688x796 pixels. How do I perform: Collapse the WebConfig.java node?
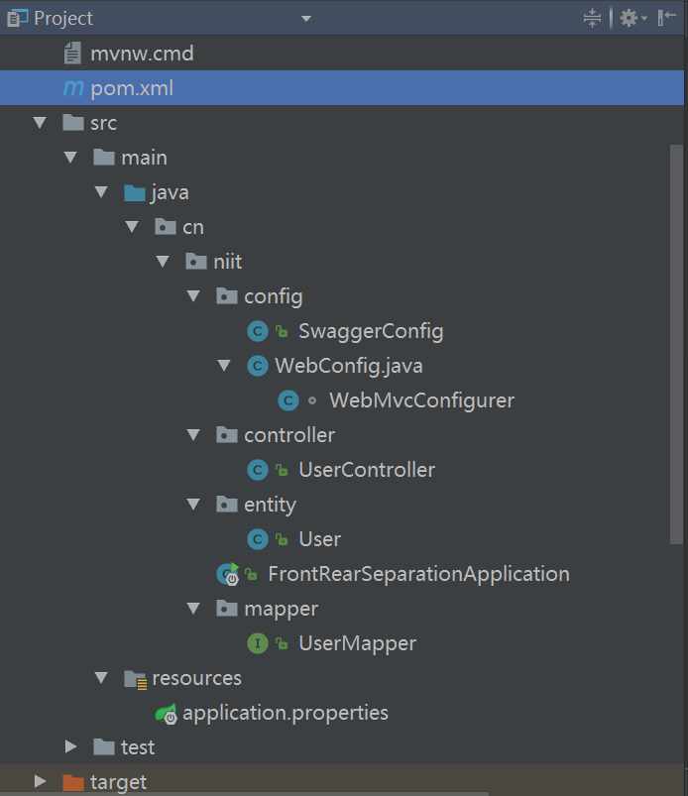224,366
